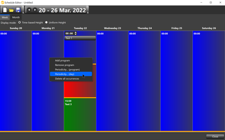Click the Schedule Editor app icon in title bar
This screenshot has height=140, width=225.
[2, 2]
